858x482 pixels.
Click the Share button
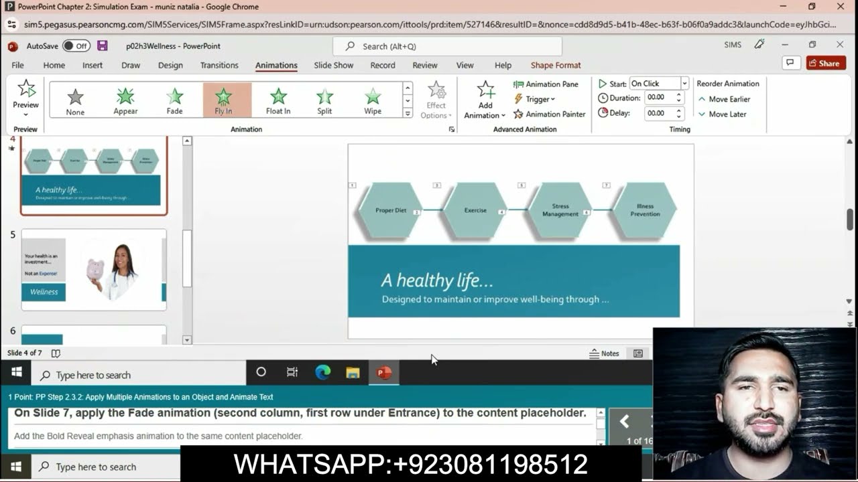pyautogui.click(x=825, y=63)
